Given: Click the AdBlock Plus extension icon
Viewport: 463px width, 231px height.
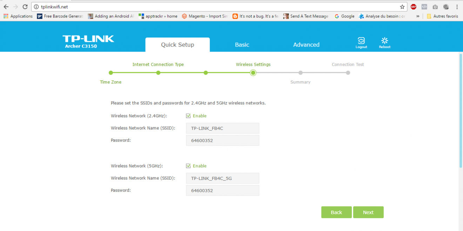Looking at the screenshot, I should point(414,7).
